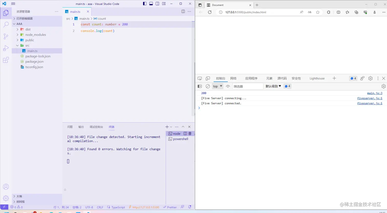Viewport: 387px width, 213px height.
Task: Split the node terminal
Action: pos(185,134)
